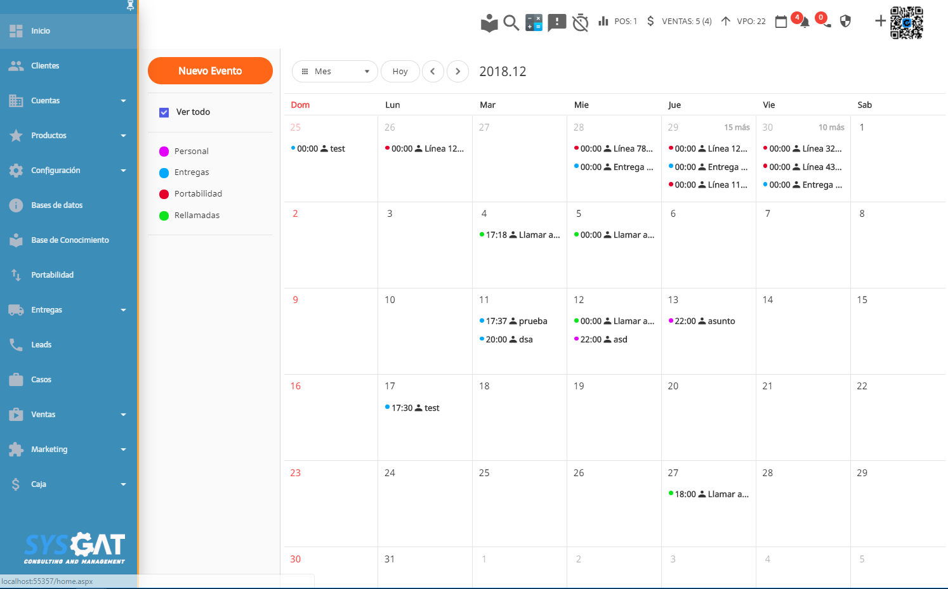Expand the Cuentas sidebar menu
The height and width of the screenshot is (589, 948).
point(68,101)
